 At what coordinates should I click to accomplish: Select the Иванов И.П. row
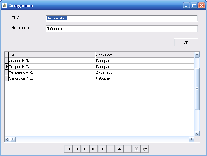51,61
